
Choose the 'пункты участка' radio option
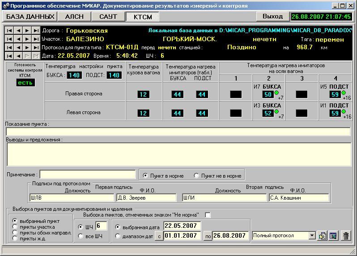[x=16, y=227]
